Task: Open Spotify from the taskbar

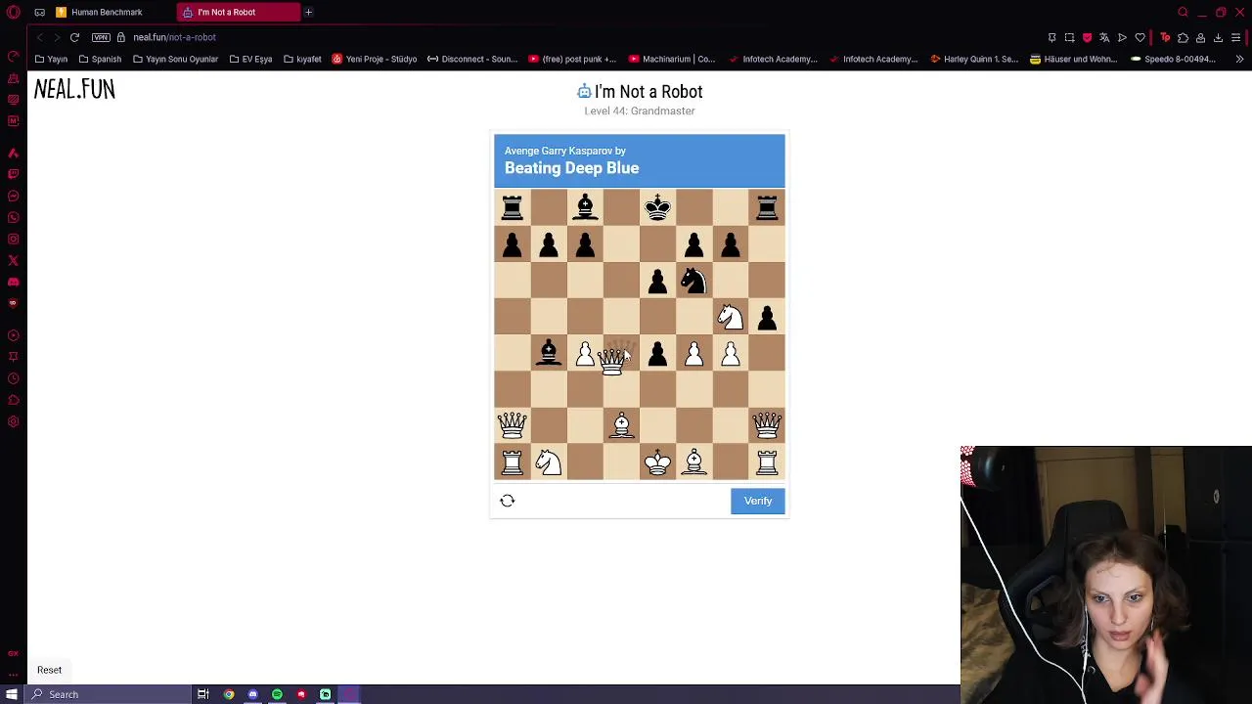Action: point(277,694)
